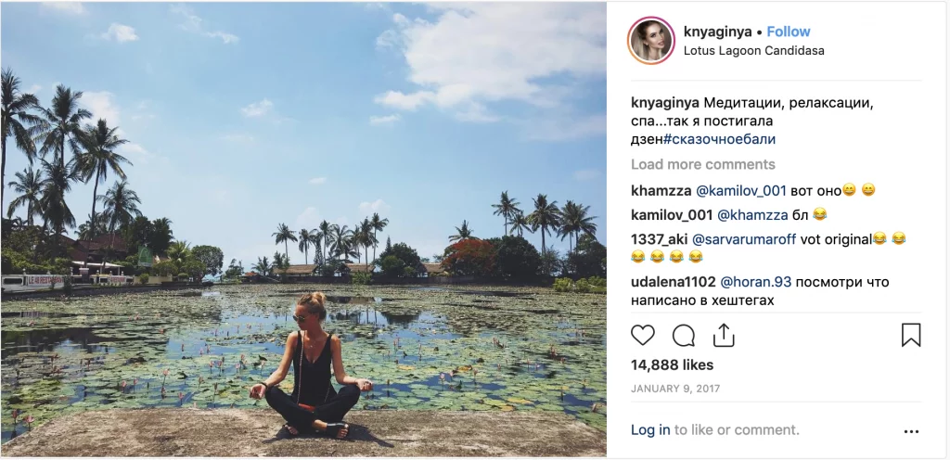
Task: Open the three-dot more options menu
Action: pos(911,431)
